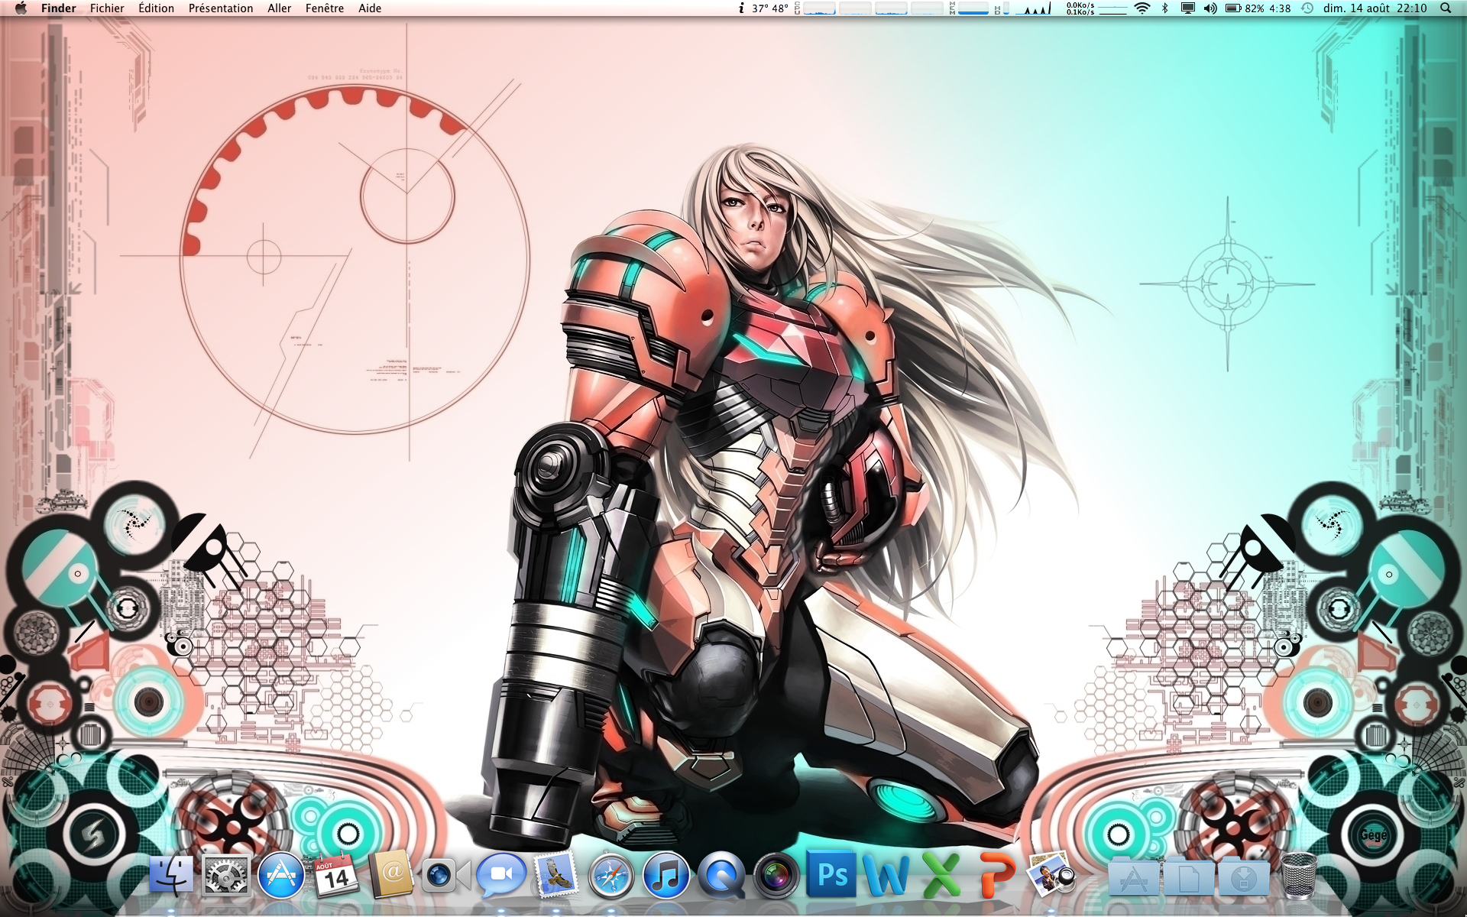Screen dimensions: 1467x917
Task: Open QuickTime Player in the dock
Action: coord(721,875)
